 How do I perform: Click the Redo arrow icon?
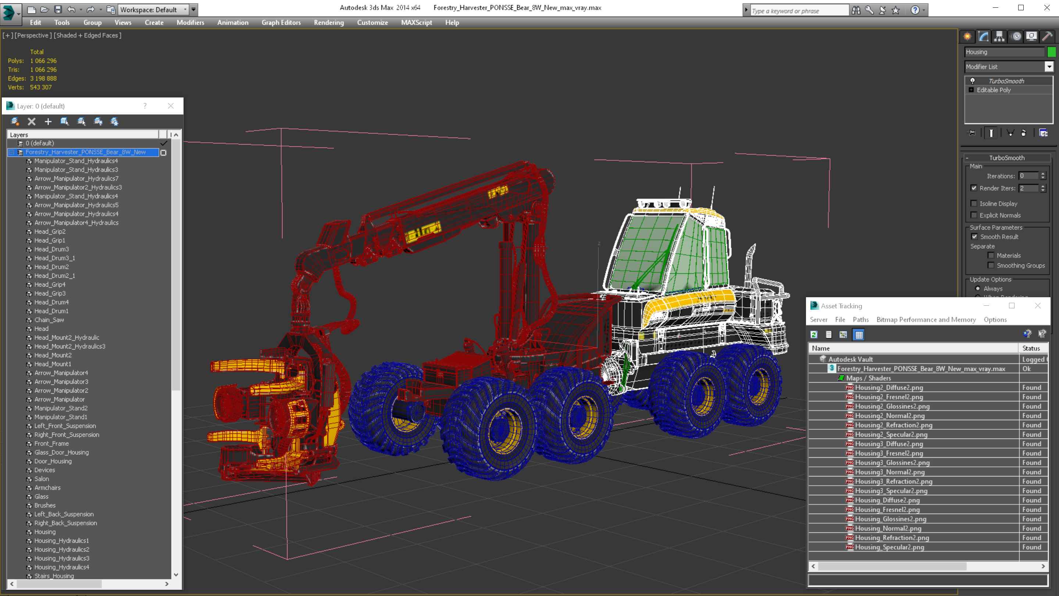click(x=90, y=10)
